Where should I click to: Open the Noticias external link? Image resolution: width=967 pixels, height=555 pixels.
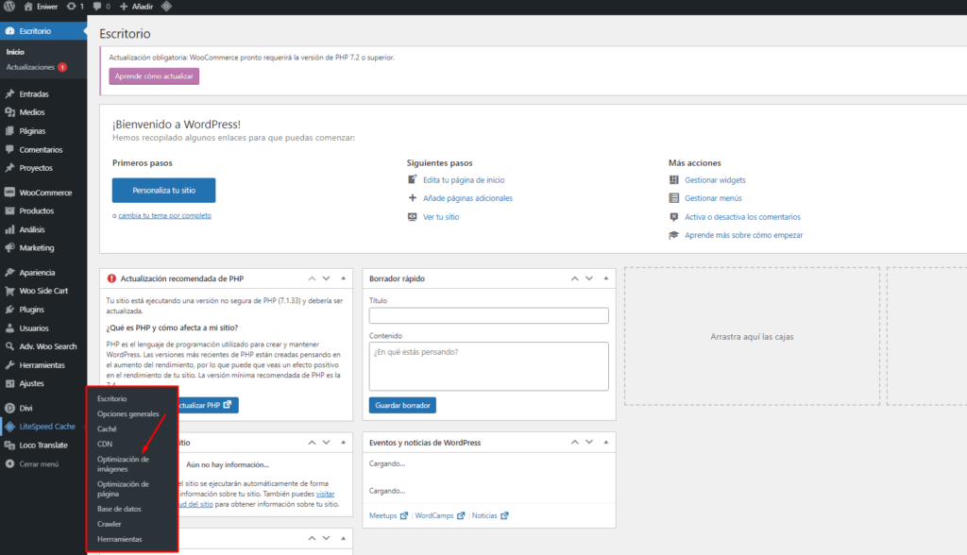click(490, 515)
